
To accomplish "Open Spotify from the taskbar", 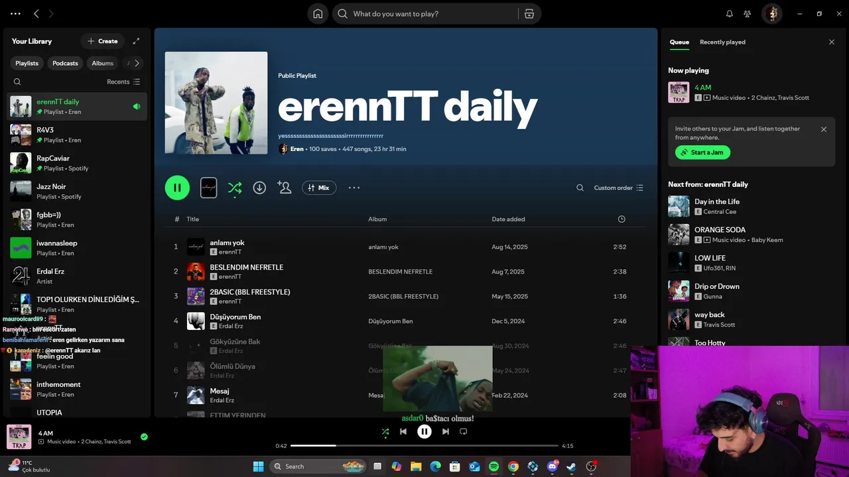I will [x=493, y=466].
